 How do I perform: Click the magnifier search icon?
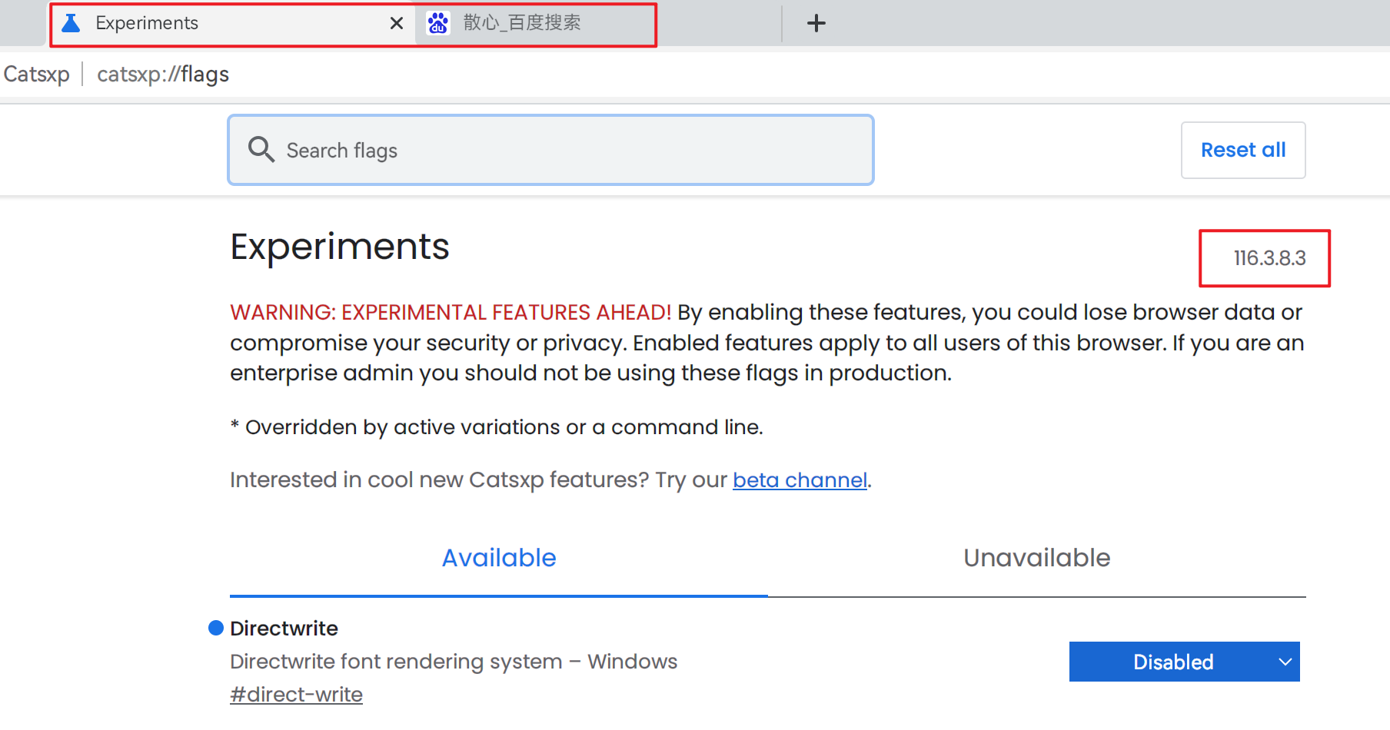(261, 149)
